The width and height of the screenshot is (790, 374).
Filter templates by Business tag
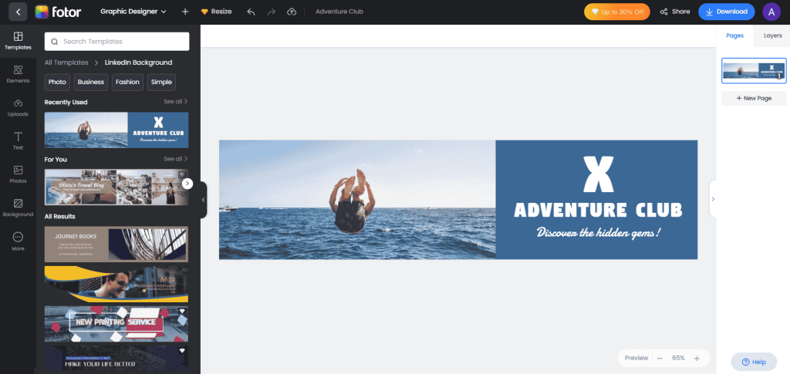91,82
